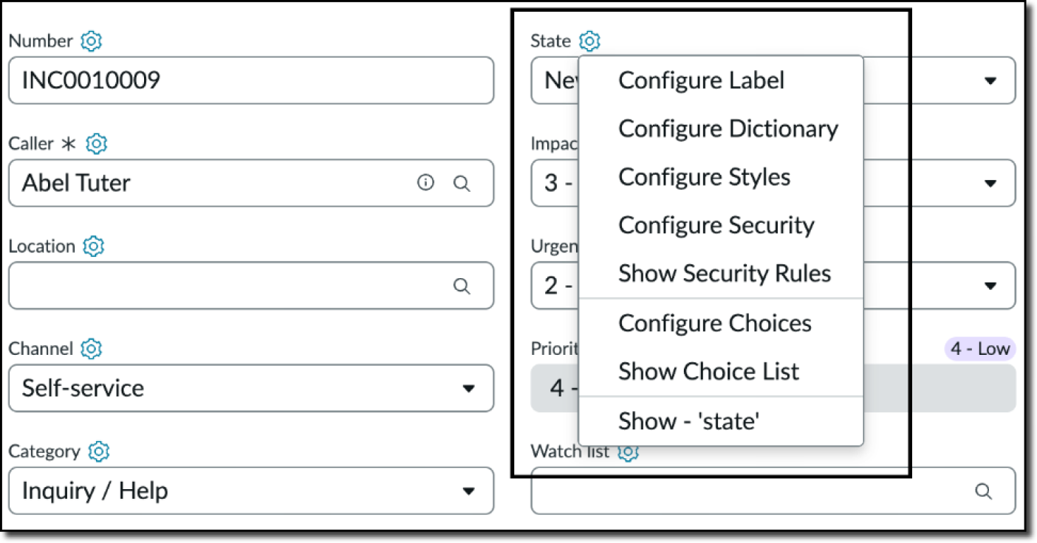This screenshot has height=543, width=1037.
Task: Click the Configure Label menu option
Action: 701,80
